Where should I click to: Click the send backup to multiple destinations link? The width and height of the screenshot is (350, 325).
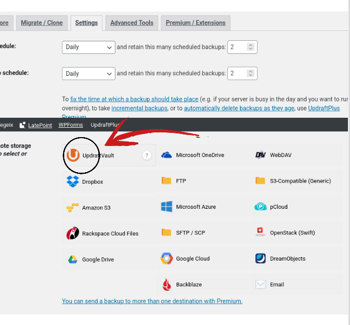pos(152,301)
